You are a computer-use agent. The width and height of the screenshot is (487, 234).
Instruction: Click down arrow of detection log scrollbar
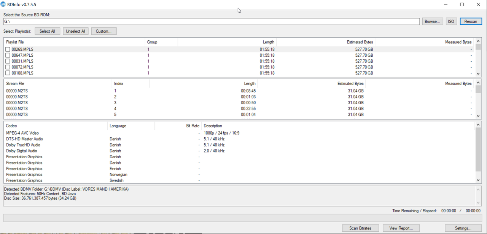[478, 203]
